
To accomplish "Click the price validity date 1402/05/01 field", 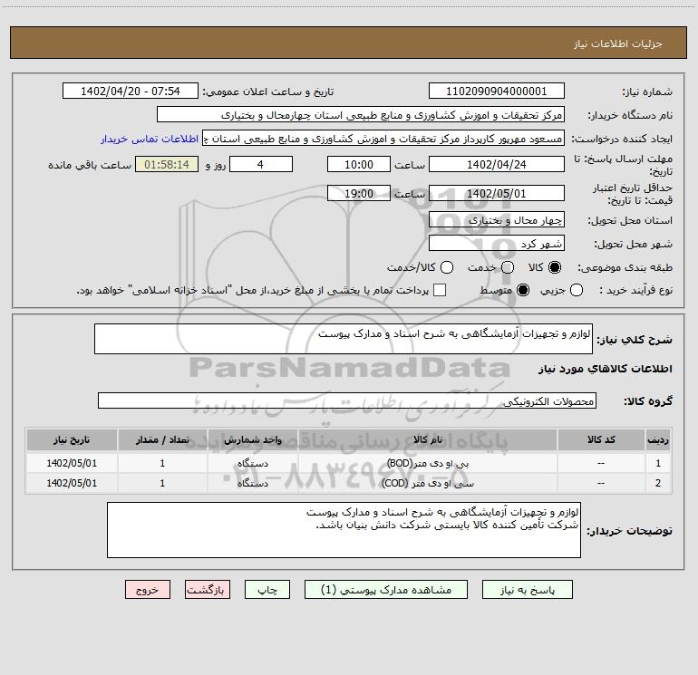I will [497, 193].
